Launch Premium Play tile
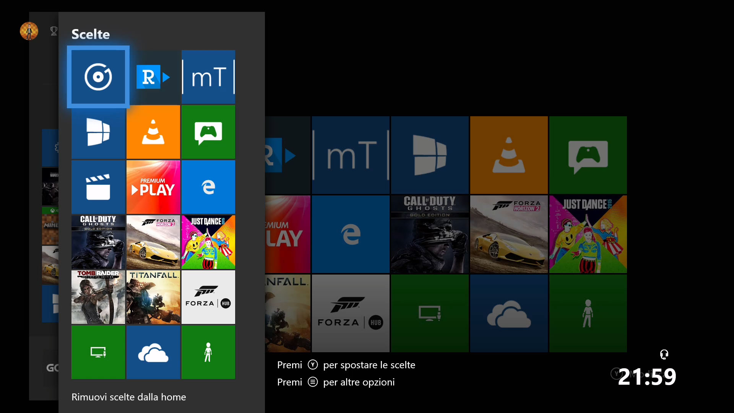The width and height of the screenshot is (734, 413). [153, 187]
